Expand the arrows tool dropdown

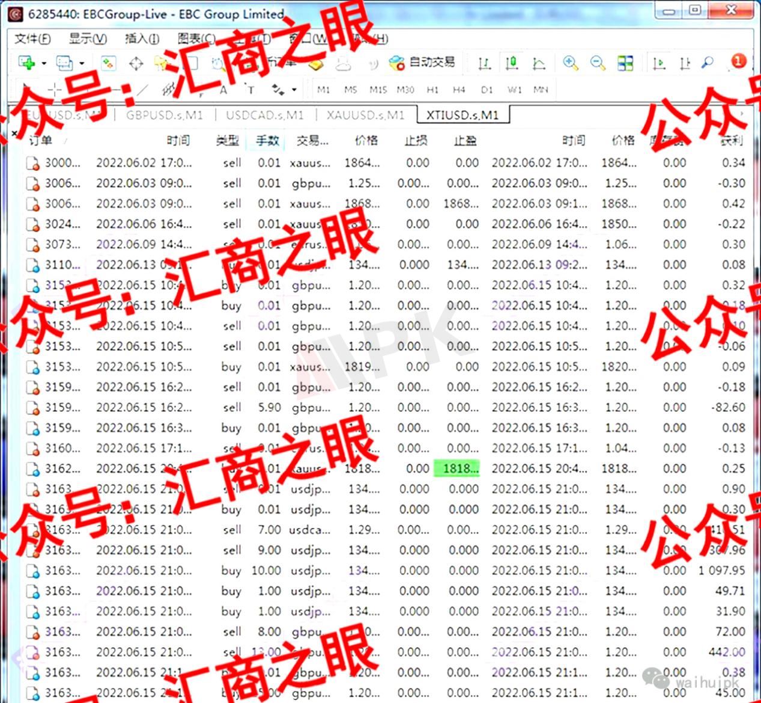pos(294,90)
